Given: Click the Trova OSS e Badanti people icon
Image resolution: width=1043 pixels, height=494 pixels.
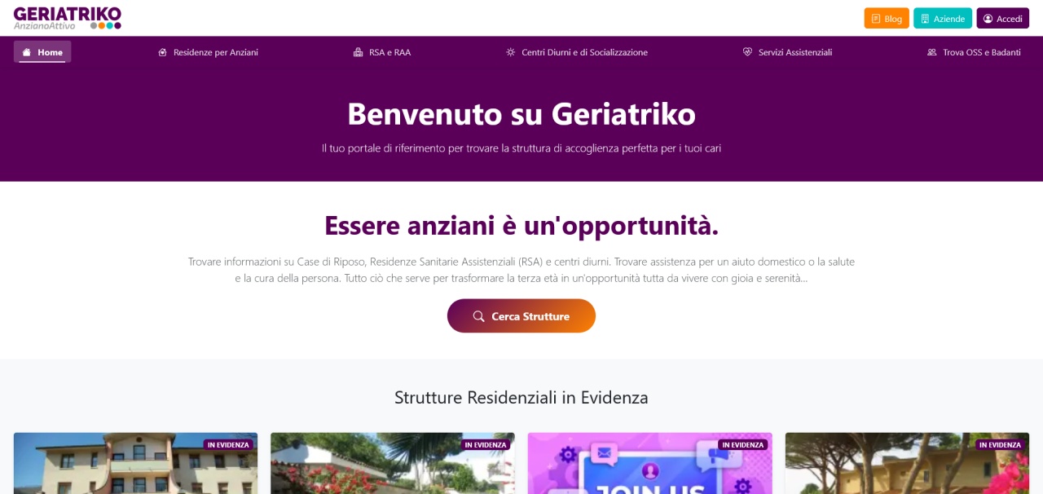Looking at the screenshot, I should point(931,52).
